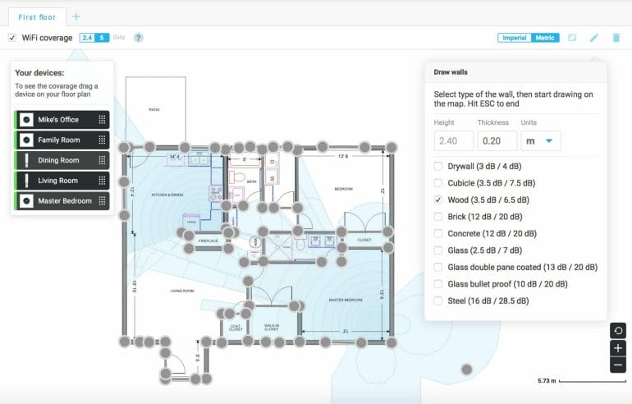The image size is (632, 404).
Task: Select Mike's Office device
Action: [x=62, y=120]
